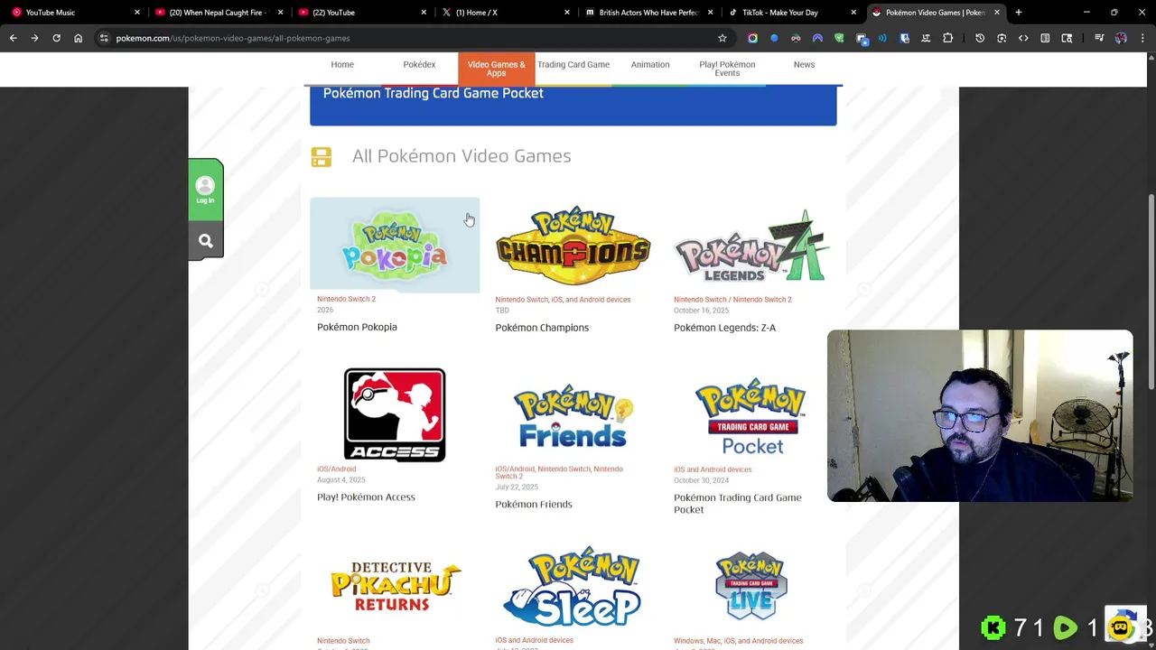Click the green play icon in stream overlay
Screen dimensions: 1156x650
(x=1065, y=627)
